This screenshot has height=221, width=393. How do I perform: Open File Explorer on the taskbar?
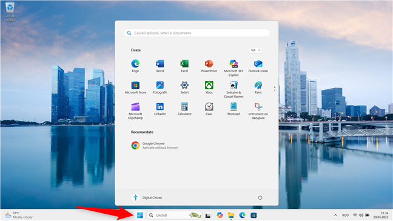point(231,215)
